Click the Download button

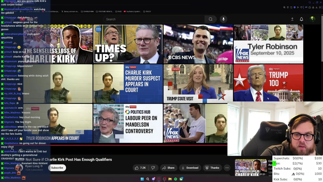tap(190, 168)
